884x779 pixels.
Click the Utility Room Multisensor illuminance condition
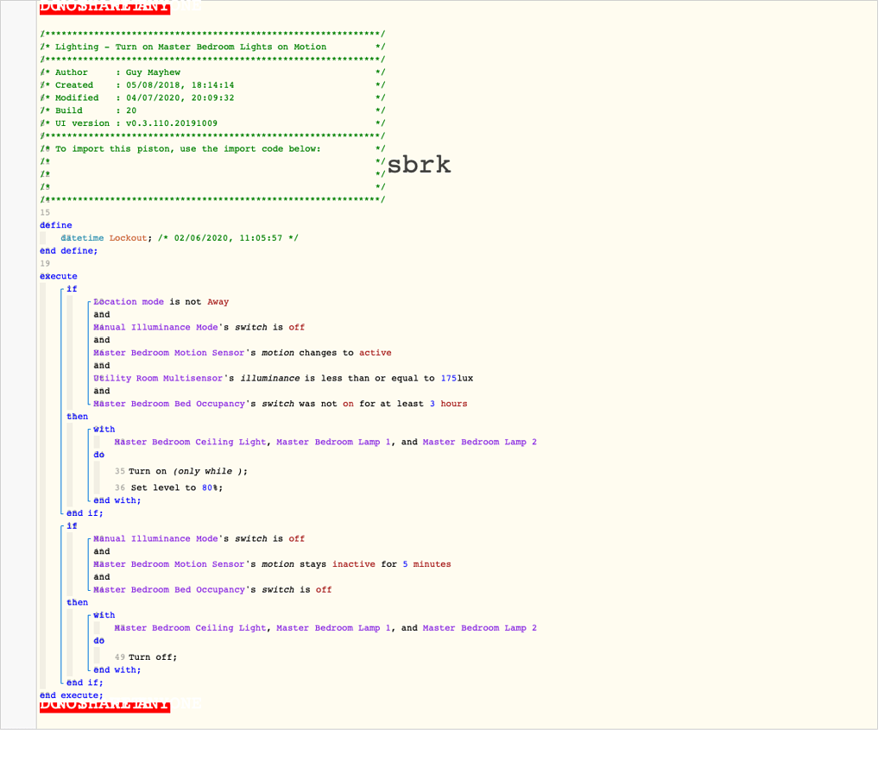tap(160, 378)
